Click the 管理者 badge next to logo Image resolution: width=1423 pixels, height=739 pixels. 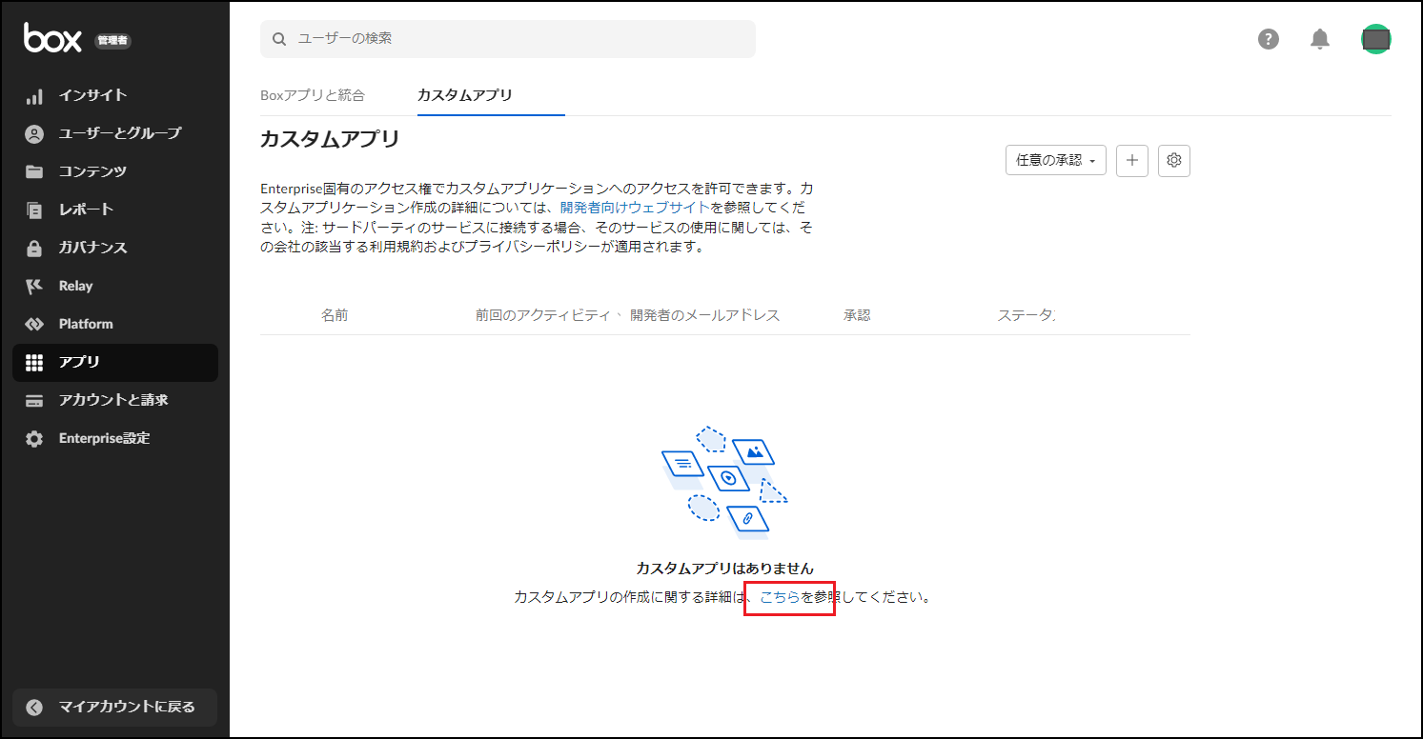tap(113, 41)
